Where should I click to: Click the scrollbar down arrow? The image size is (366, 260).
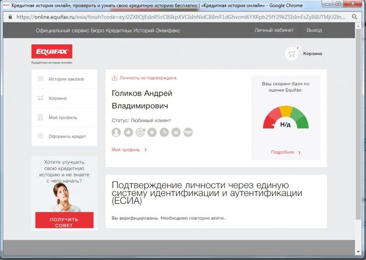[x=358, y=252]
